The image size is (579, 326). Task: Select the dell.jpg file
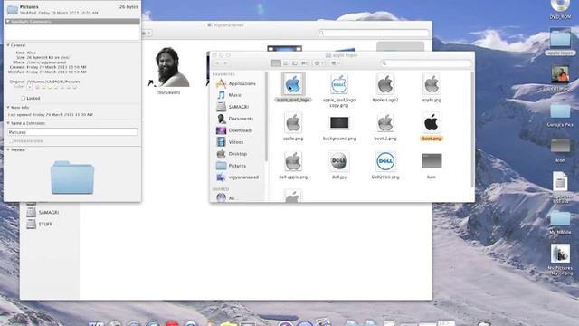[339, 165]
